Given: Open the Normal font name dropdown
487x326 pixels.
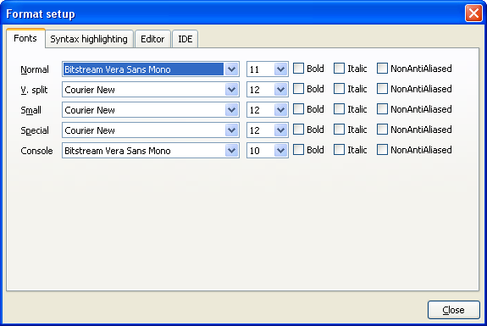Looking at the screenshot, I should click(231, 69).
